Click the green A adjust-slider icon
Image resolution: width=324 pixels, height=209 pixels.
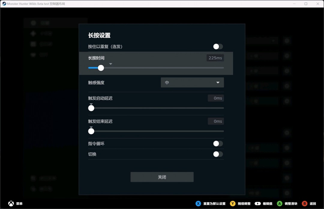pyautogui.click(x=279, y=204)
